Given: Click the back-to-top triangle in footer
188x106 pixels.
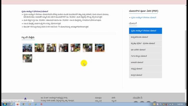Looking at the screenshot, I should (25, 98).
